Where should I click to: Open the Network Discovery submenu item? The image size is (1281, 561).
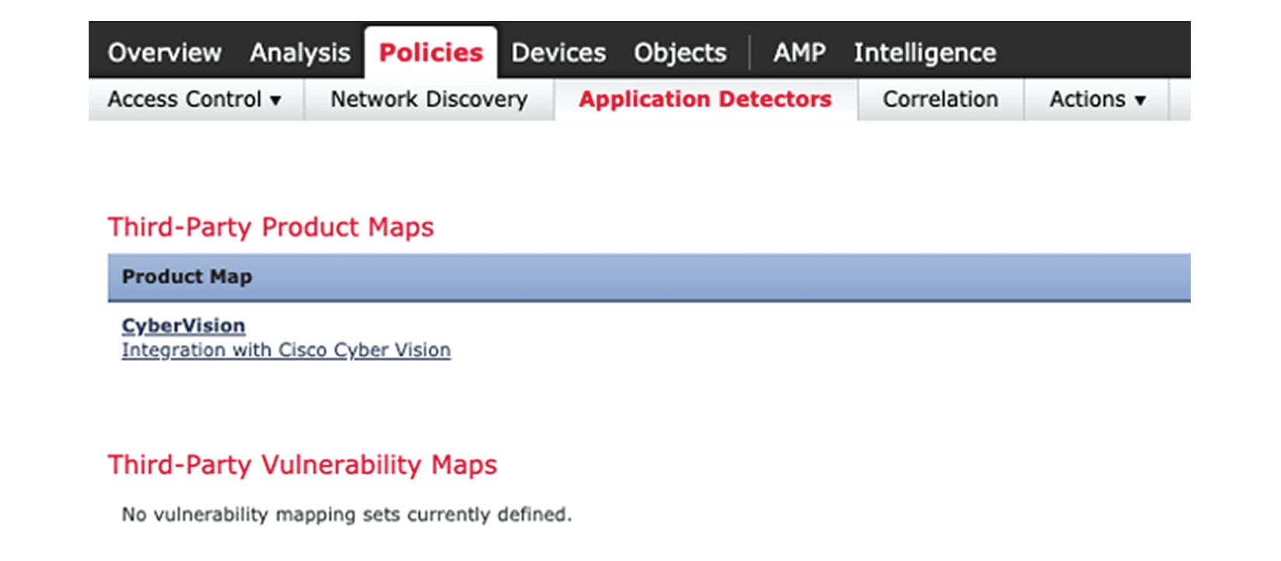pyautogui.click(x=429, y=100)
